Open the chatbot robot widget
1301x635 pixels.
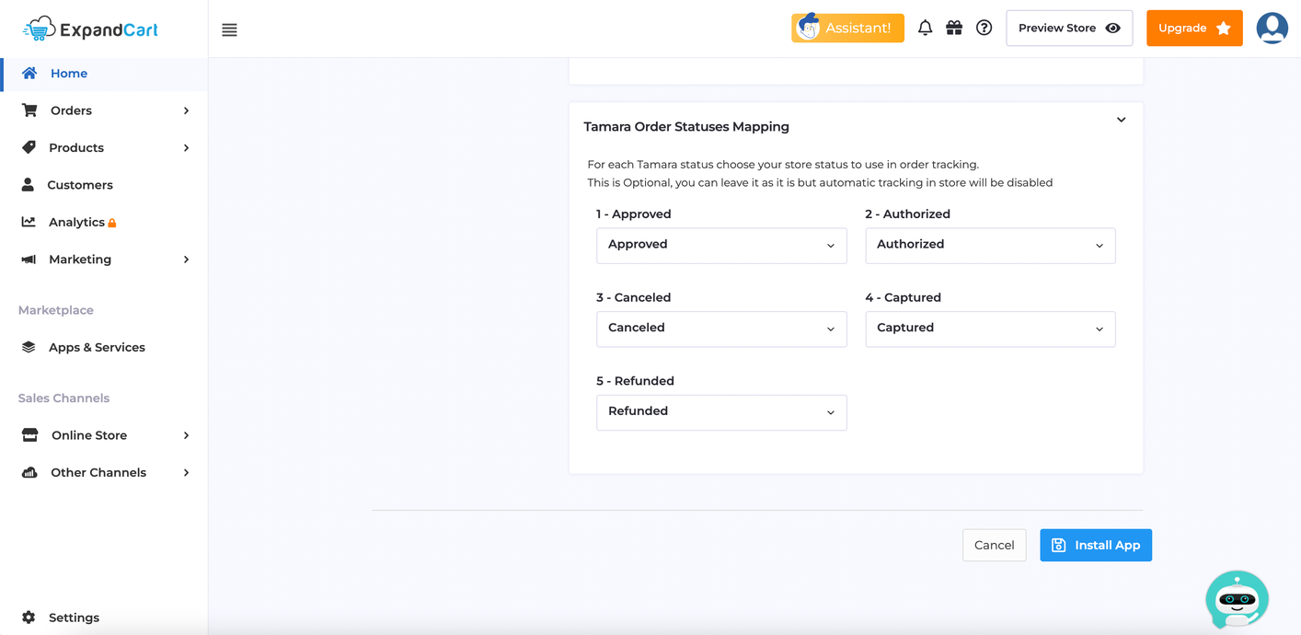1238,599
